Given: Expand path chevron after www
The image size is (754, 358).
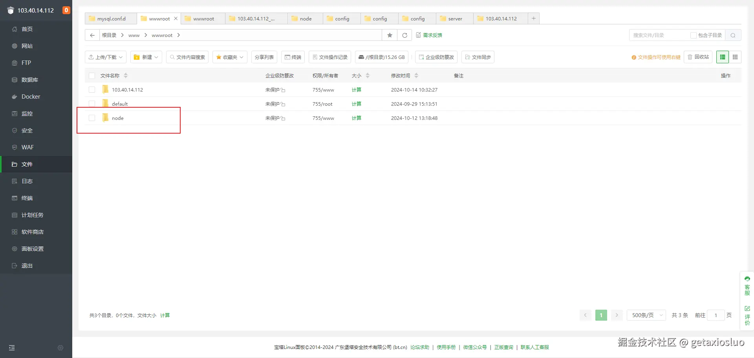Looking at the screenshot, I should coord(146,35).
